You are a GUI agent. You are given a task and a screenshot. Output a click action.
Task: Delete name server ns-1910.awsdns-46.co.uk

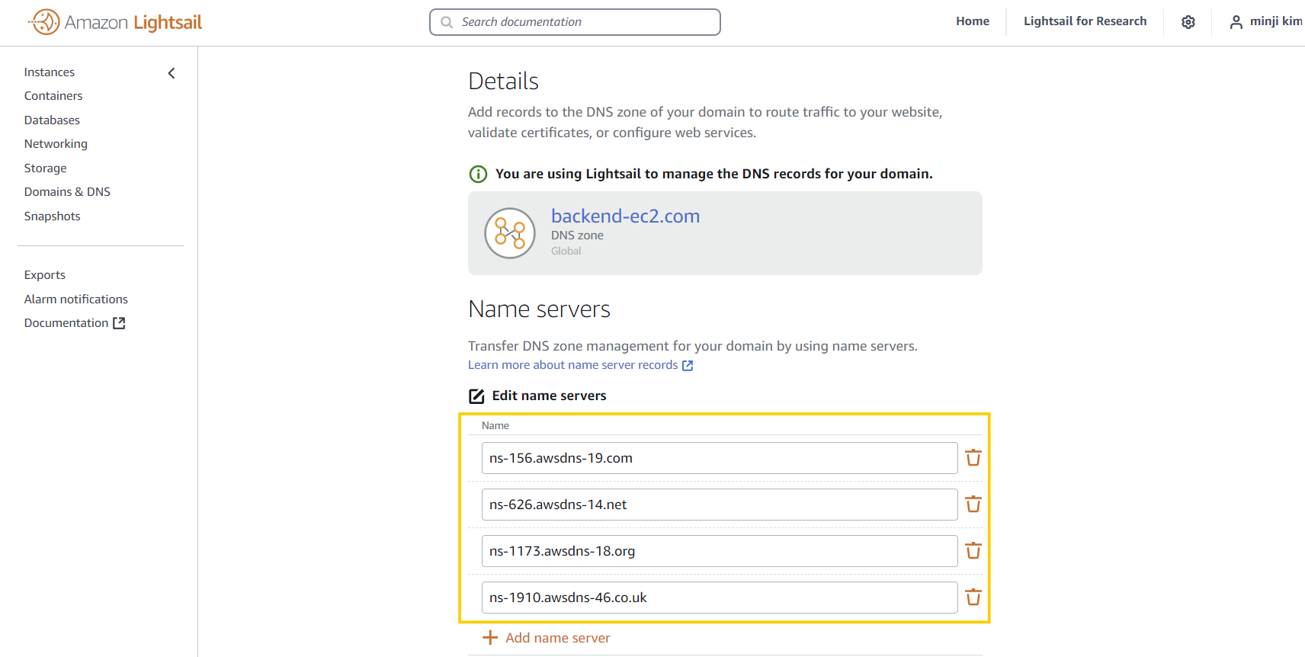coord(973,598)
